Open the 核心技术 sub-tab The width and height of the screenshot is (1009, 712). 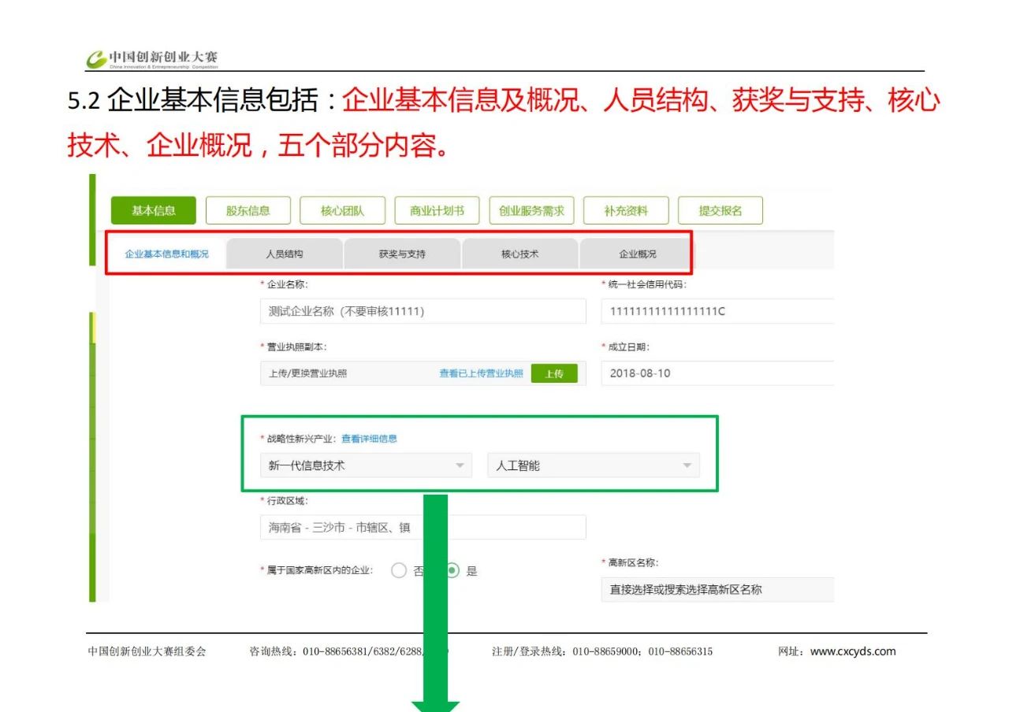tap(520, 254)
